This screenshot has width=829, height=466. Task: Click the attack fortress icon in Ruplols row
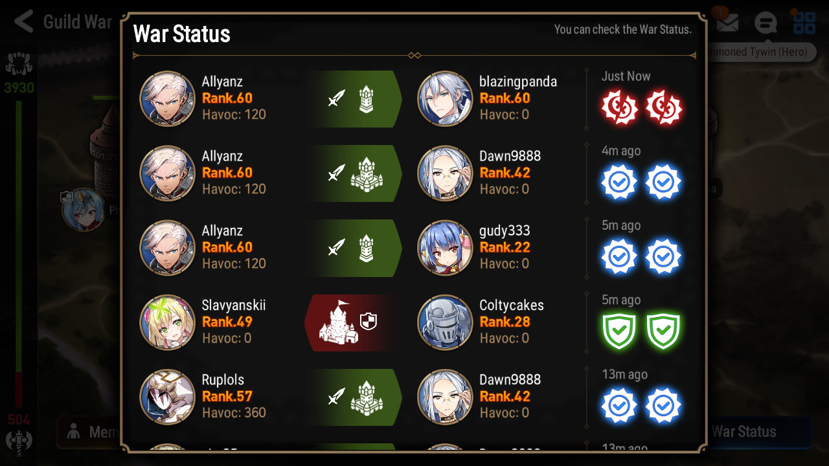pyautogui.click(x=367, y=397)
